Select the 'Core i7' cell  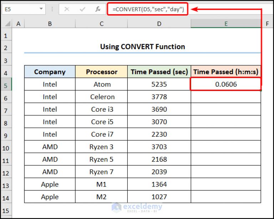pyautogui.click(x=102, y=134)
